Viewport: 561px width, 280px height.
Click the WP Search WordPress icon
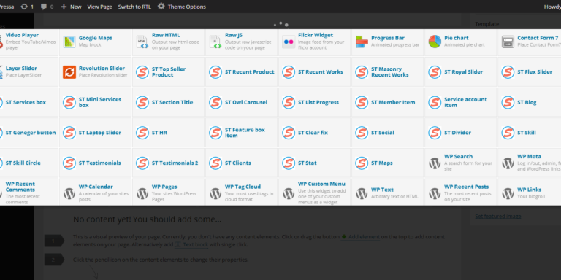435,163
